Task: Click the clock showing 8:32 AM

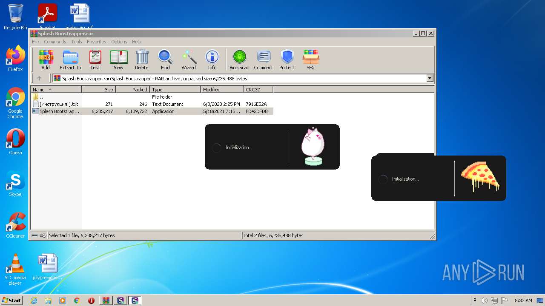Action: tap(523, 300)
